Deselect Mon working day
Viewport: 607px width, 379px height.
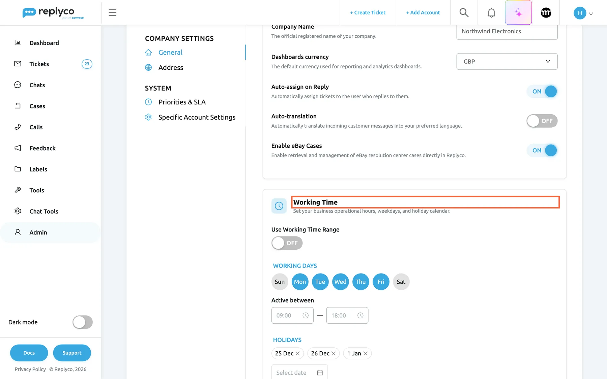[300, 282]
